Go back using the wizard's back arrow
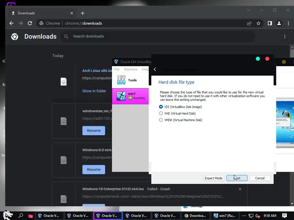 [x=155, y=69]
